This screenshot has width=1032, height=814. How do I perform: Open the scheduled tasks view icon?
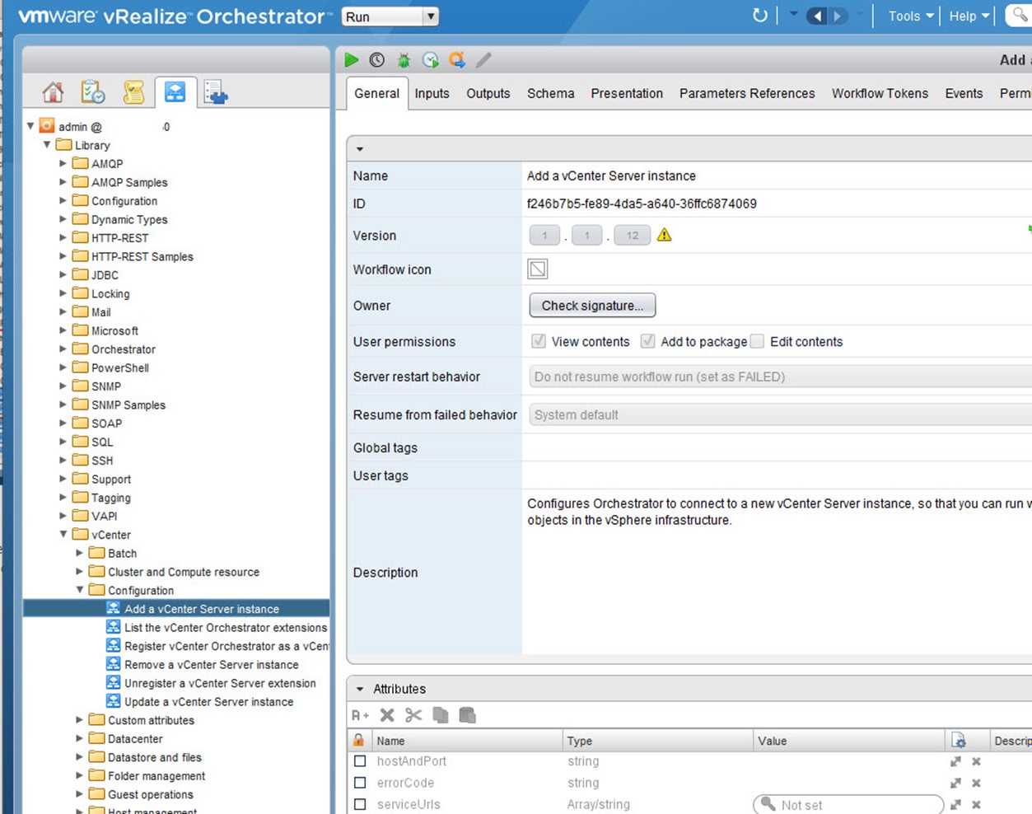pos(93,92)
